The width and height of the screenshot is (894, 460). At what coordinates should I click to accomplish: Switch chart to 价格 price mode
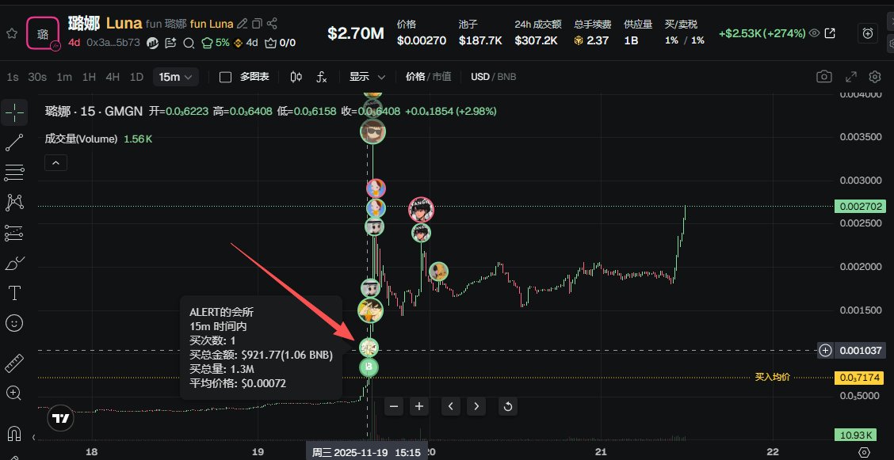coord(415,76)
